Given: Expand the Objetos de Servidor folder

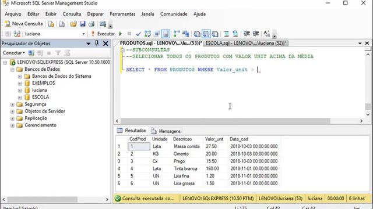Looking at the screenshot, I should [x=12, y=111].
